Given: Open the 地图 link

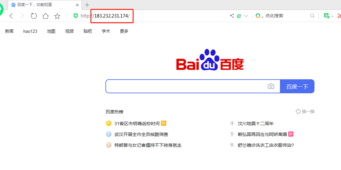Looking at the screenshot, I should coord(51,31).
